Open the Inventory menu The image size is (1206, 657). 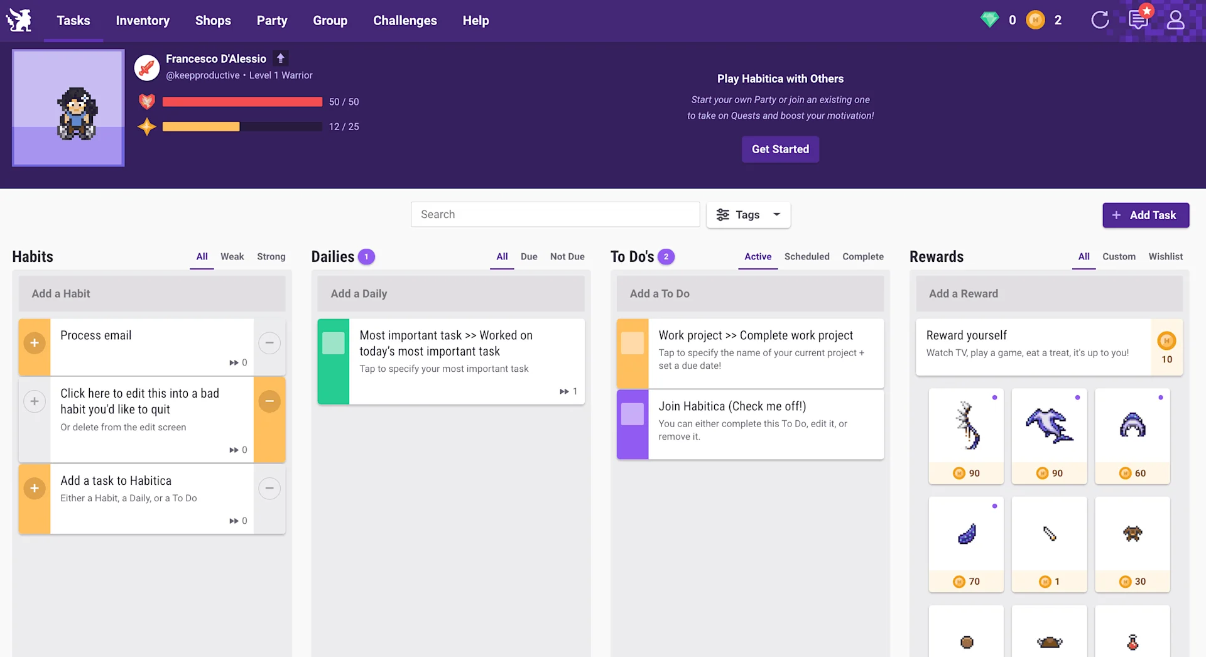coord(142,20)
